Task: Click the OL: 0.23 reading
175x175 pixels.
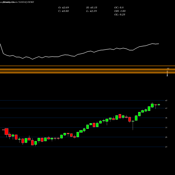Action: 120,15
